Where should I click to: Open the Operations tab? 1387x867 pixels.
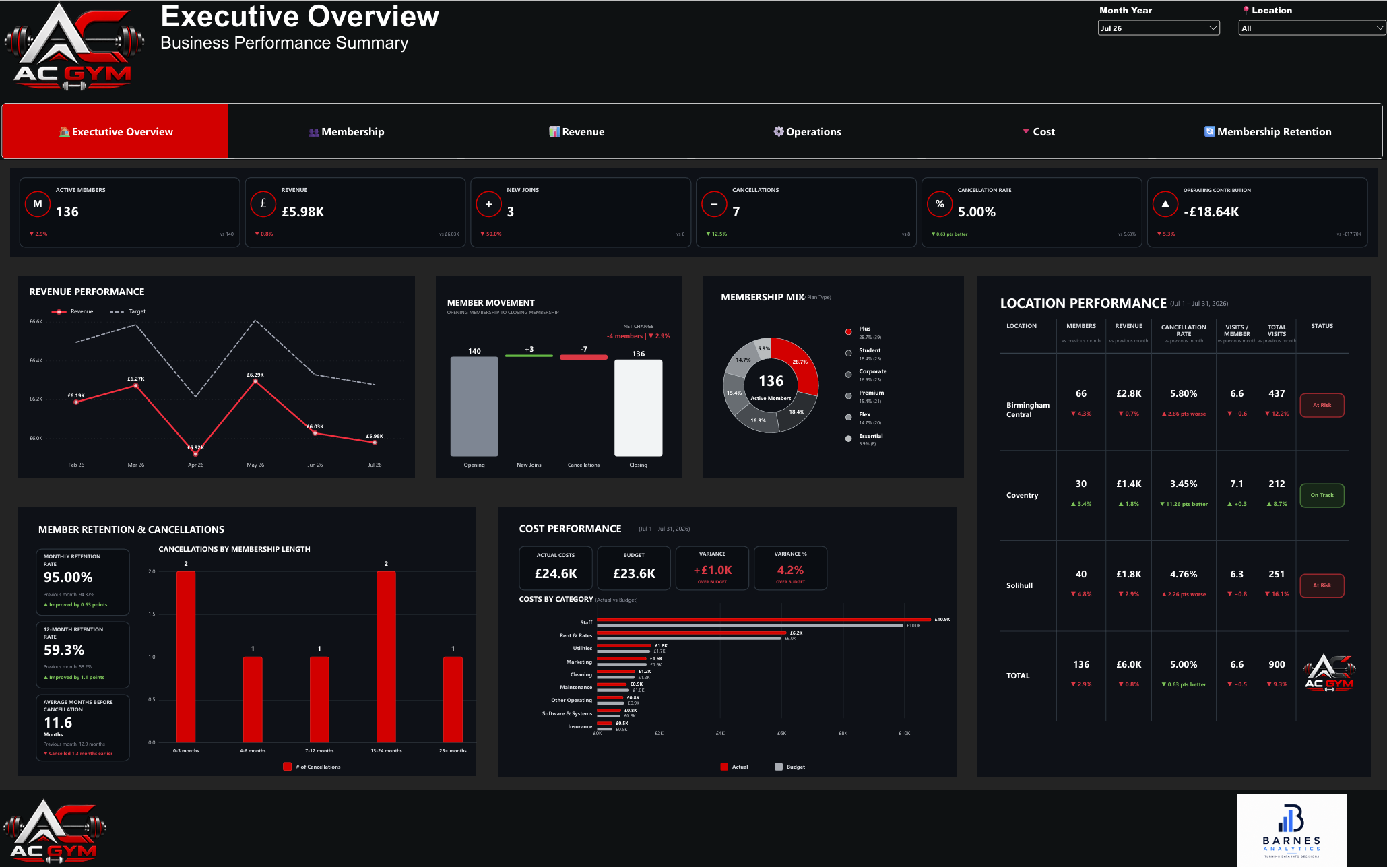coord(807,131)
